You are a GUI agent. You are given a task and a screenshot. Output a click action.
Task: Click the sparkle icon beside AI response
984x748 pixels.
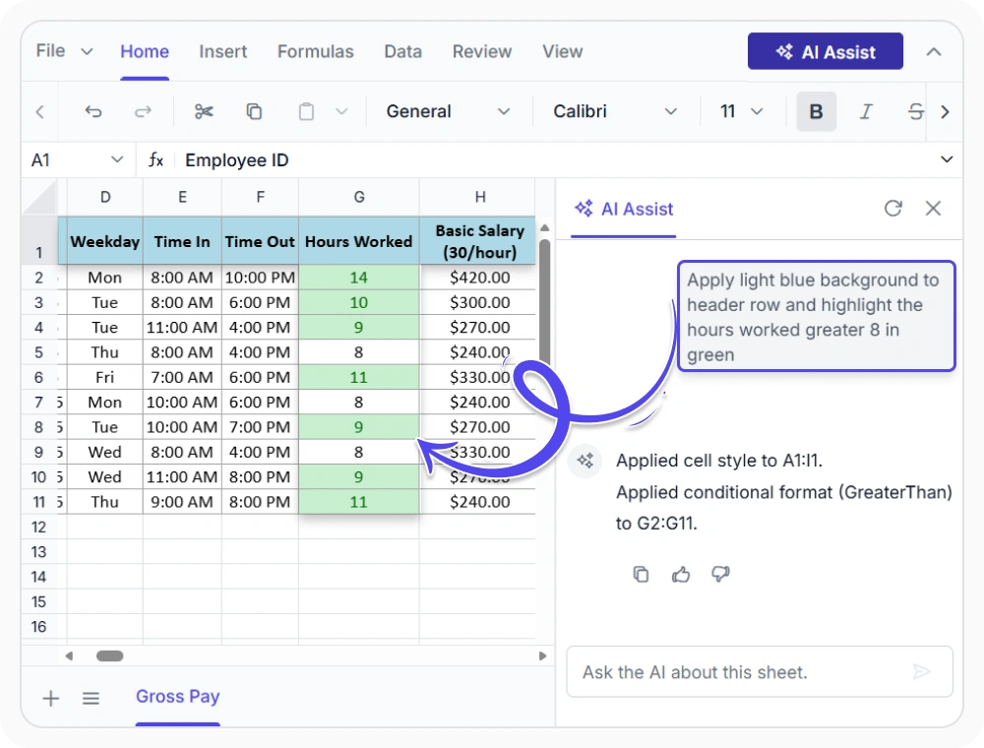585,462
